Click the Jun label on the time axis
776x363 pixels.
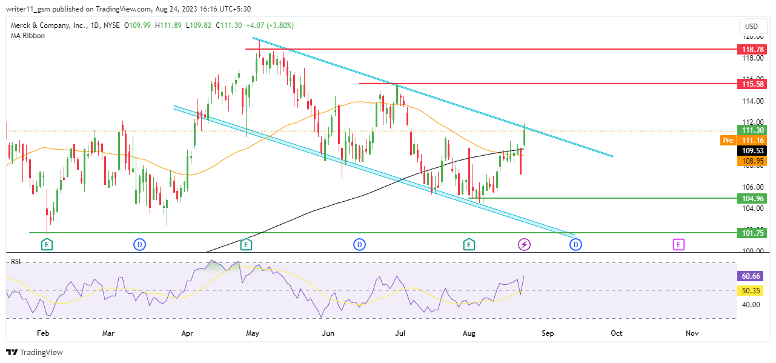[x=328, y=333]
